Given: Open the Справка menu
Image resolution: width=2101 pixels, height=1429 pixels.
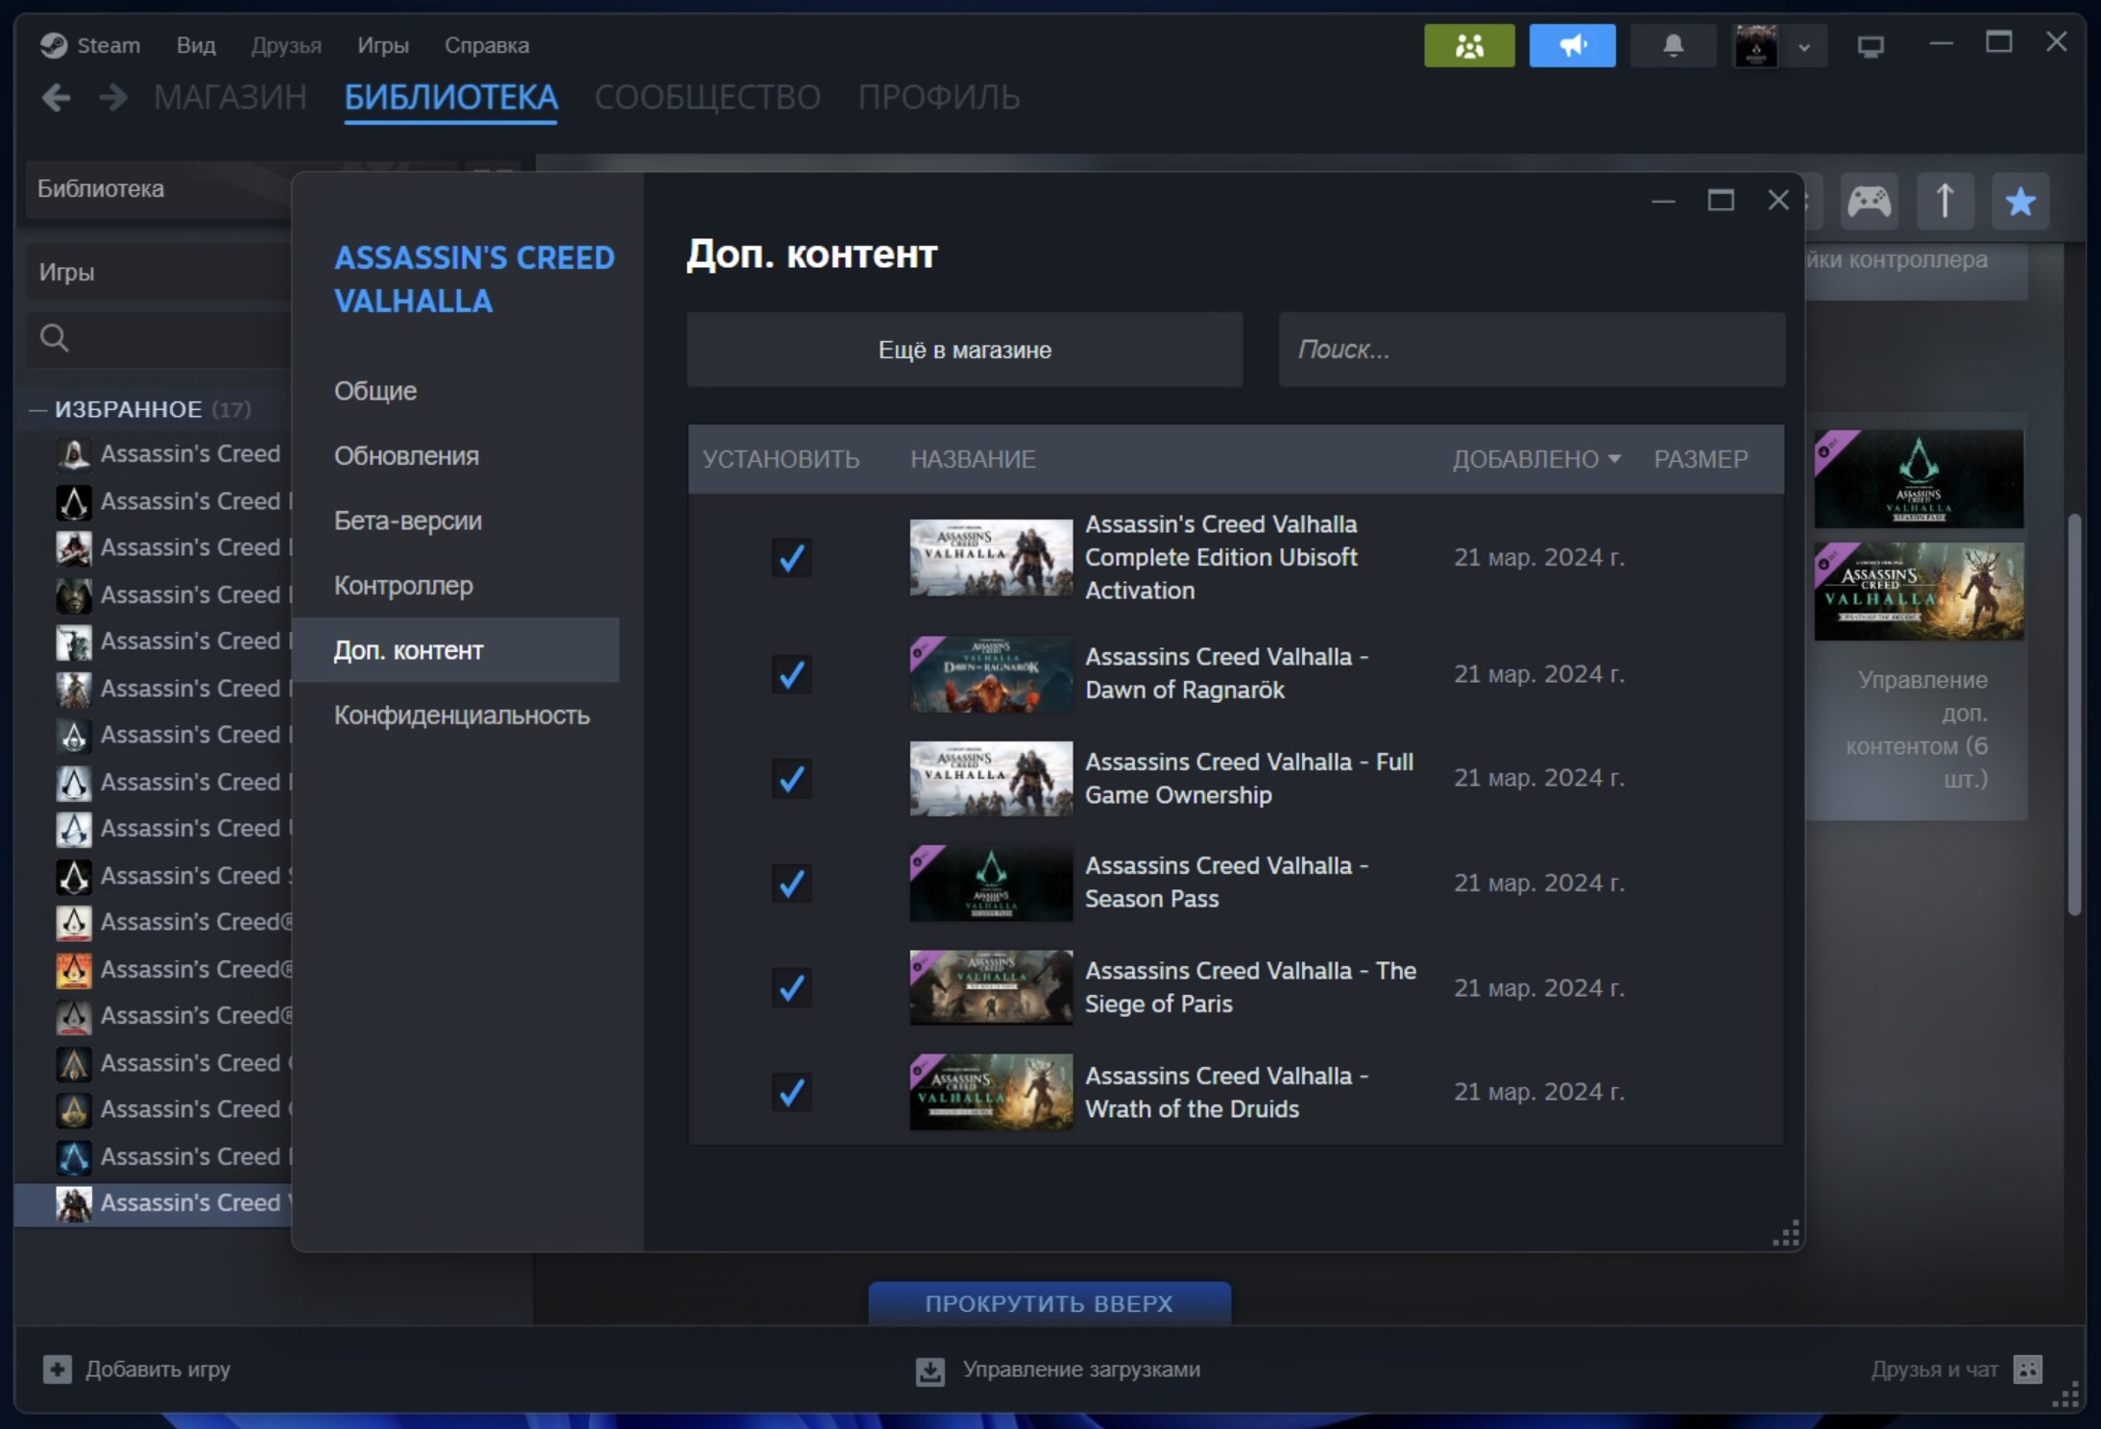Looking at the screenshot, I should pyautogui.click(x=486, y=45).
